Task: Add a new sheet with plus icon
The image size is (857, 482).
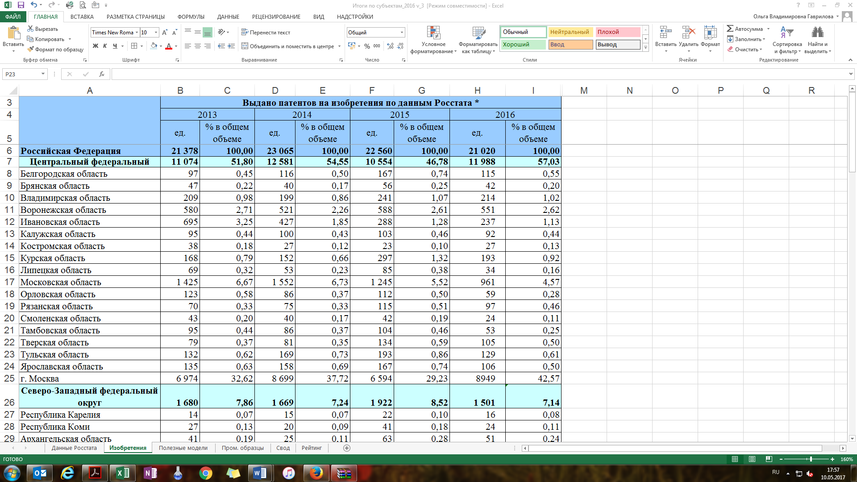Action: [x=347, y=448]
